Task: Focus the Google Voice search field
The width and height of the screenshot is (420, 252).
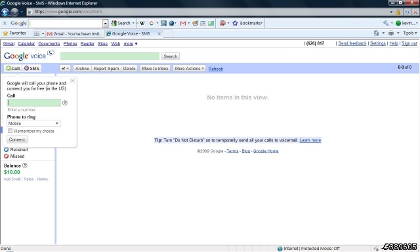Action: (110, 56)
